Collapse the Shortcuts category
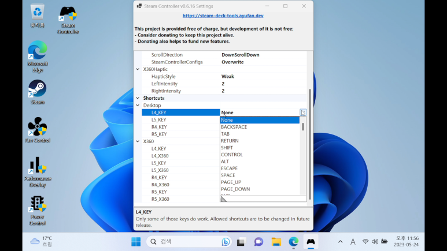447x251 pixels. pos(138,98)
